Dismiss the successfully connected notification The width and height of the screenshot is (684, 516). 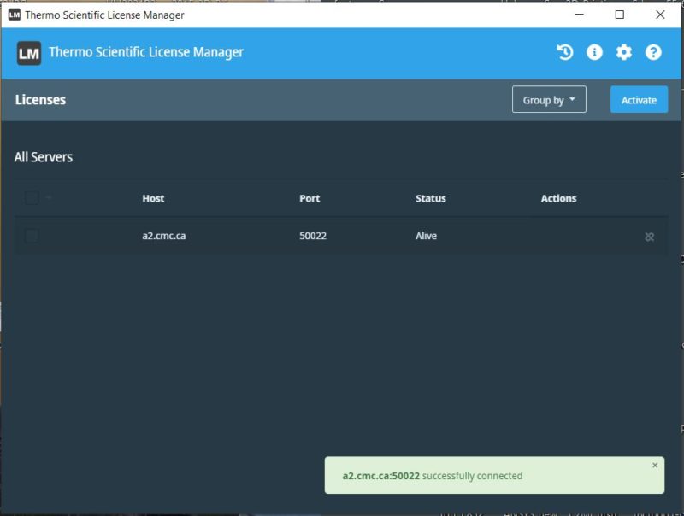tap(655, 465)
